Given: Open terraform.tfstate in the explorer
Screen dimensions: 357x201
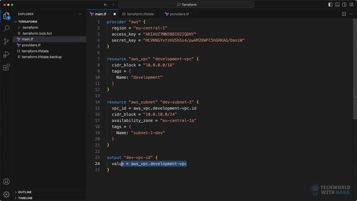Looking at the screenshot, I should tap(35, 51).
